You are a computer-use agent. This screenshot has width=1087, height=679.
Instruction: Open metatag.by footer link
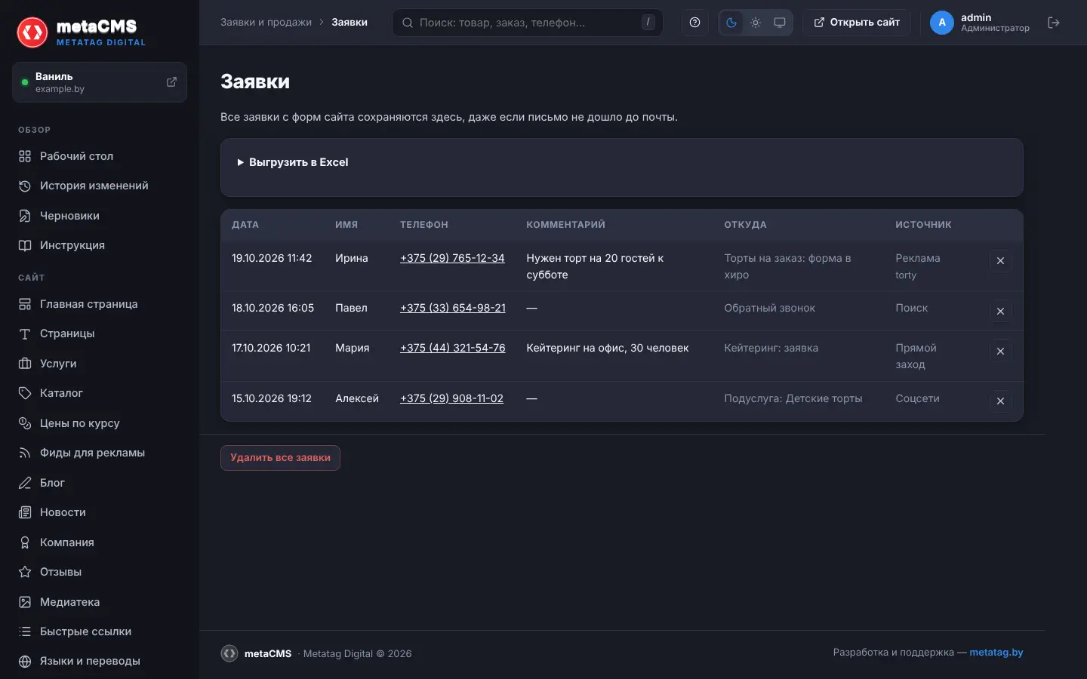point(996,653)
